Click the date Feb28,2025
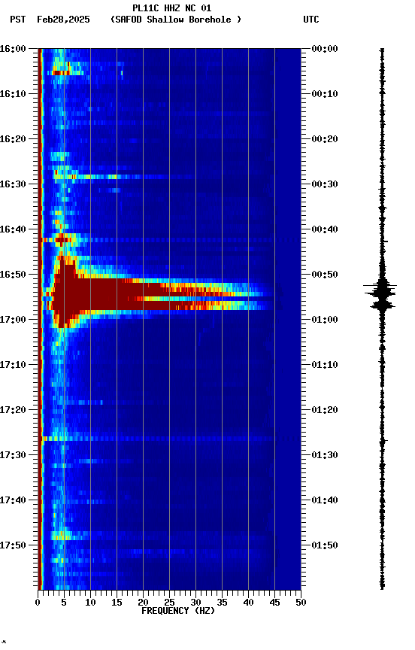415x650 pixels. 63,20
